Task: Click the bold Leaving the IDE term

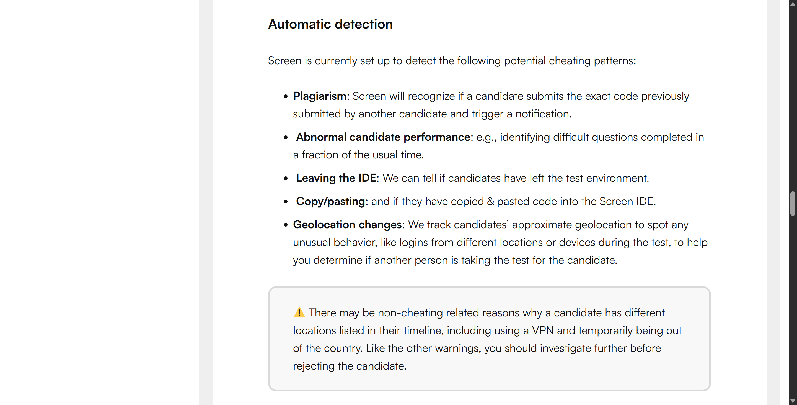Action: 336,178
